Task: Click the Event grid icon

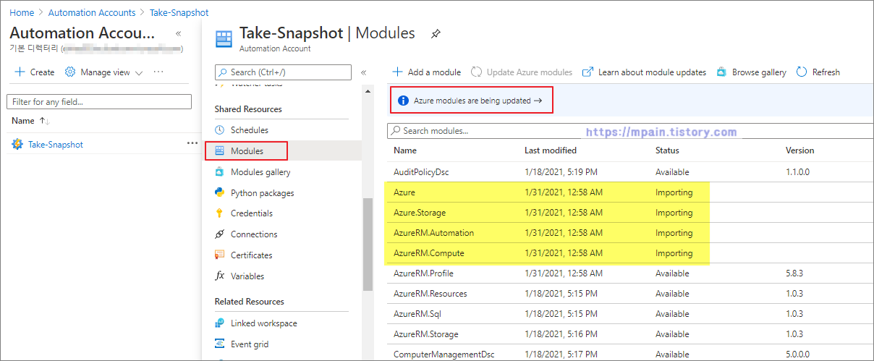Action: [x=220, y=344]
